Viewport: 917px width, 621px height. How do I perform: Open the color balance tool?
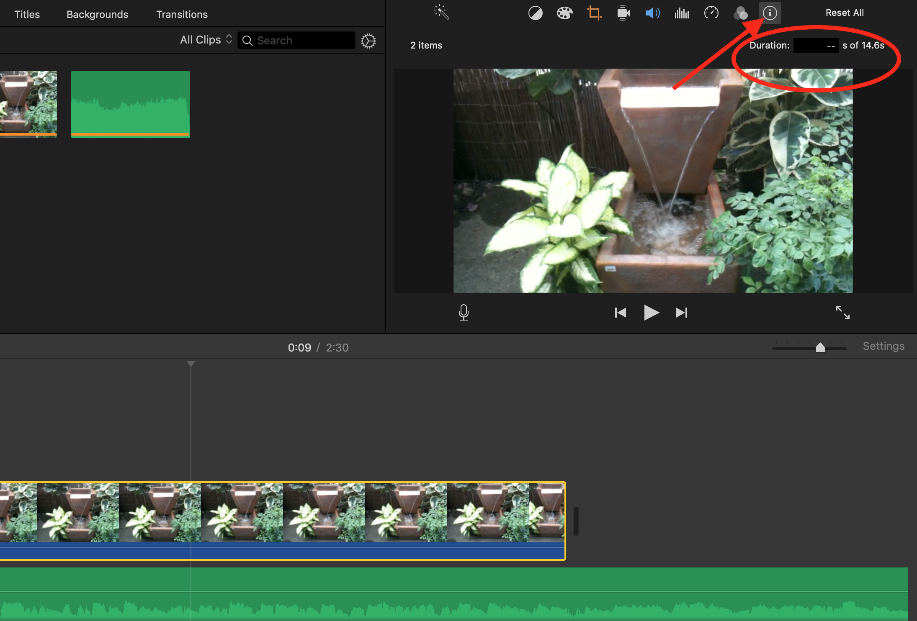pos(535,13)
